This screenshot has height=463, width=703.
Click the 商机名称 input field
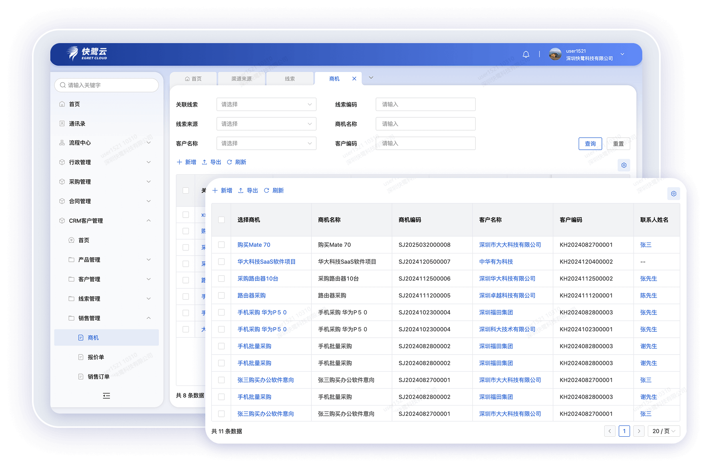click(425, 124)
